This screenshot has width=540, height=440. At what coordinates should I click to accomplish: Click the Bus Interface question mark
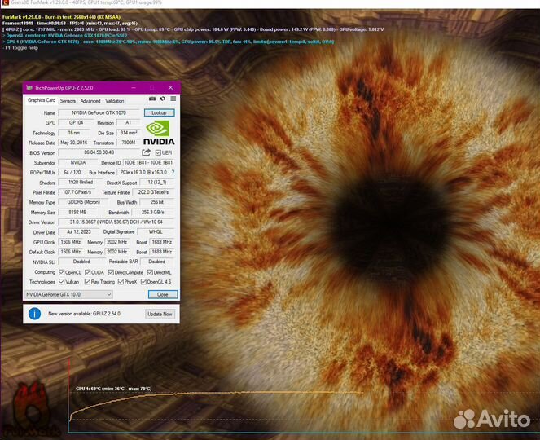[x=172, y=172]
